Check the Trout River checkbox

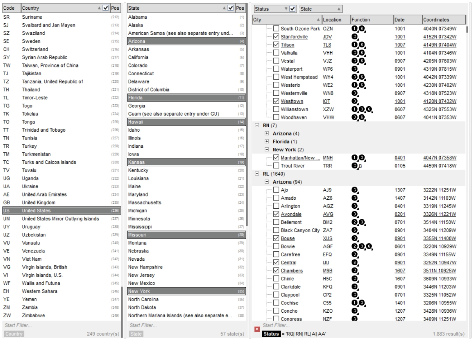[276, 166]
